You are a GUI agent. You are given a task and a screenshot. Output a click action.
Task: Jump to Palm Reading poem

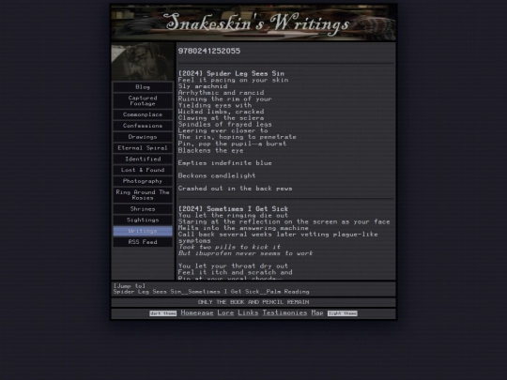click(x=288, y=292)
